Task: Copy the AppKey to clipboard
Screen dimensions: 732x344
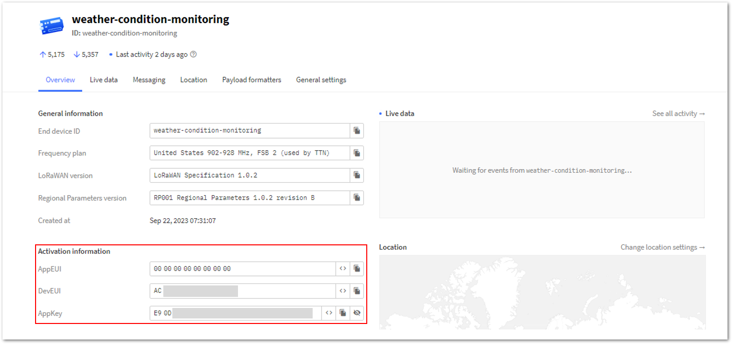Action: (343, 313)
